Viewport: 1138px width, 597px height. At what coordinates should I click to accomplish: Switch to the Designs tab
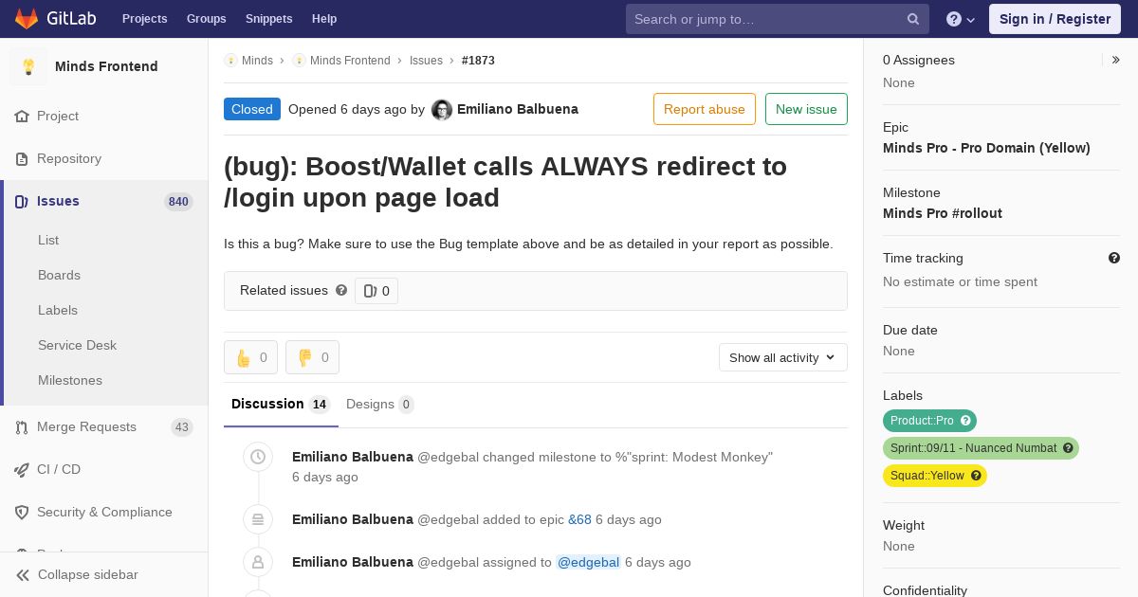(379, 405)
